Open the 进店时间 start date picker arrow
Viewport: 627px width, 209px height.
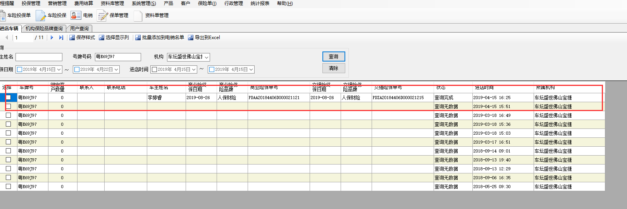[194, 70]
